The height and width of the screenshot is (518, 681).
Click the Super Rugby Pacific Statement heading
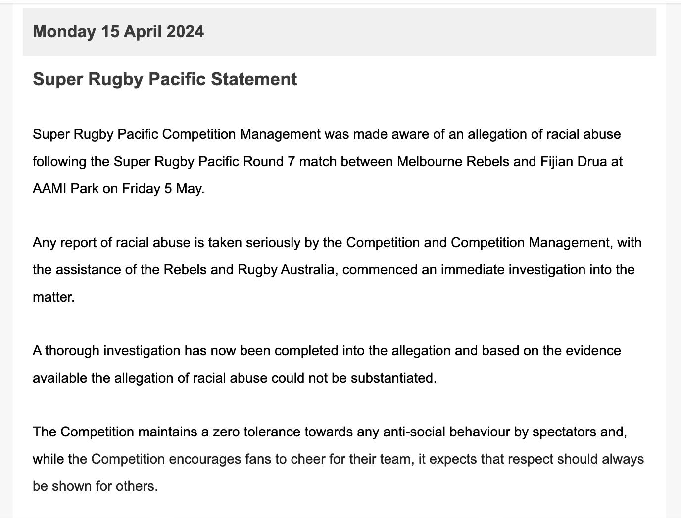pos(165,79)
